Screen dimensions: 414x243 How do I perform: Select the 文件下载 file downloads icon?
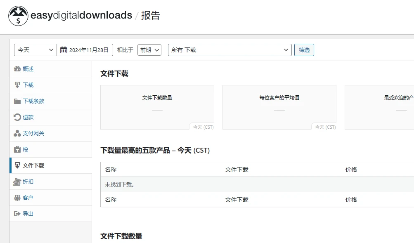point(17,165)
